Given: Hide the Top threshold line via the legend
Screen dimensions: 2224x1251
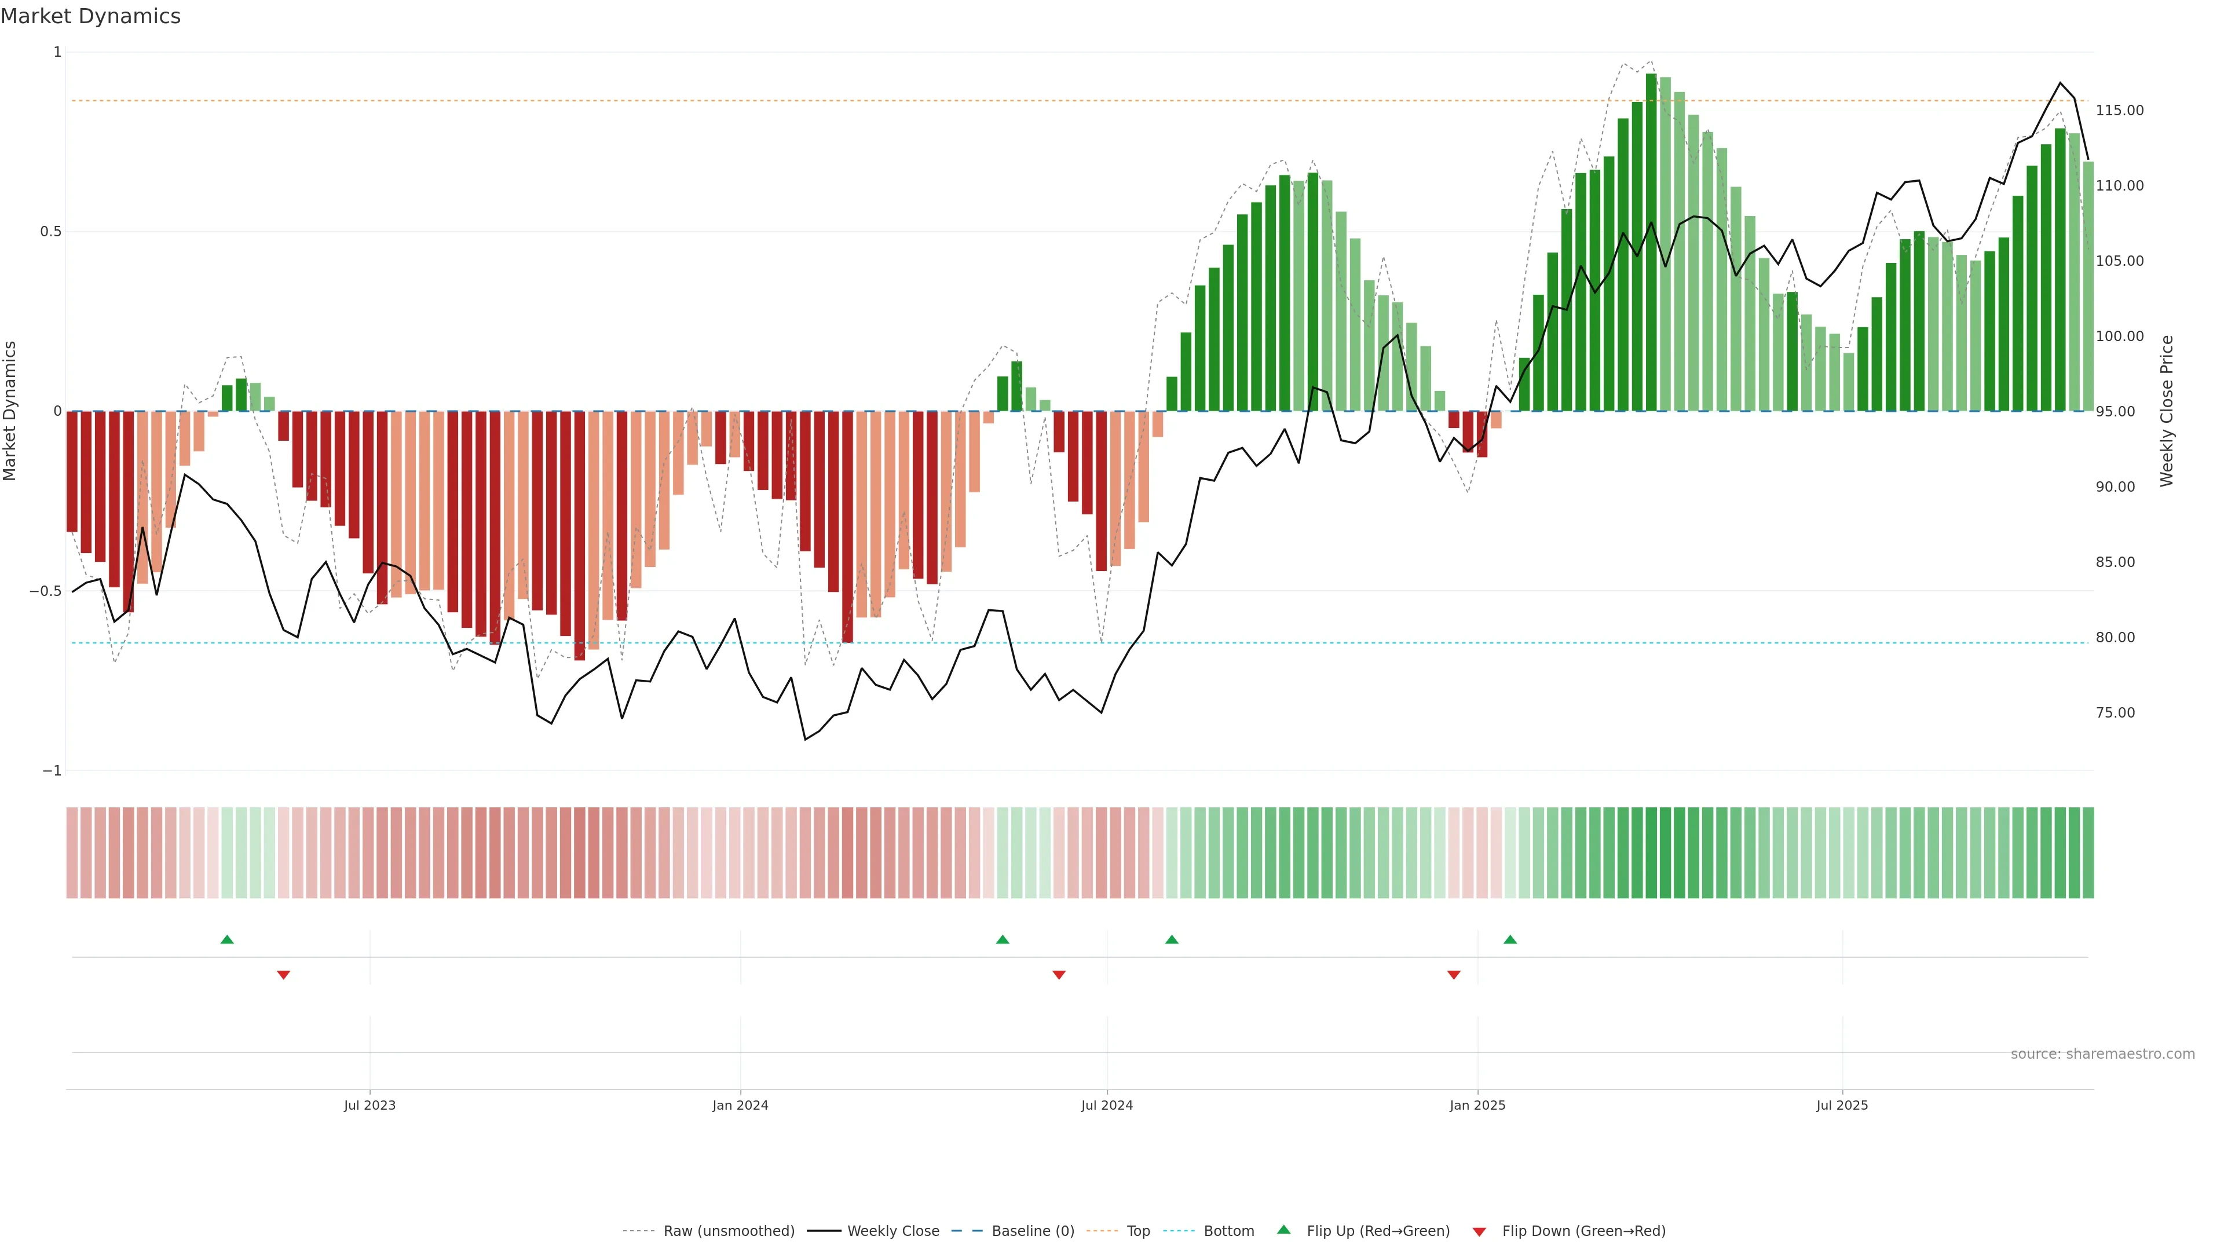Looking at the screenshot, I should (x=1138, y=1231).
